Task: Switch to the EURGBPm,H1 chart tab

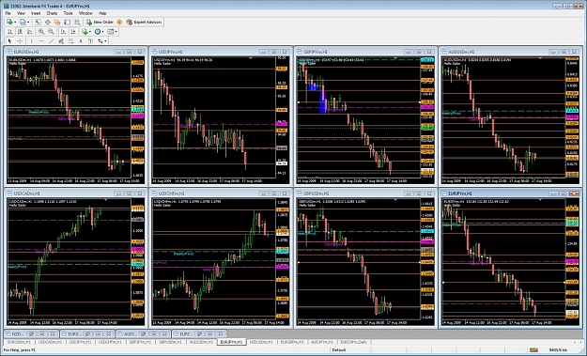Action: [292, 342]
